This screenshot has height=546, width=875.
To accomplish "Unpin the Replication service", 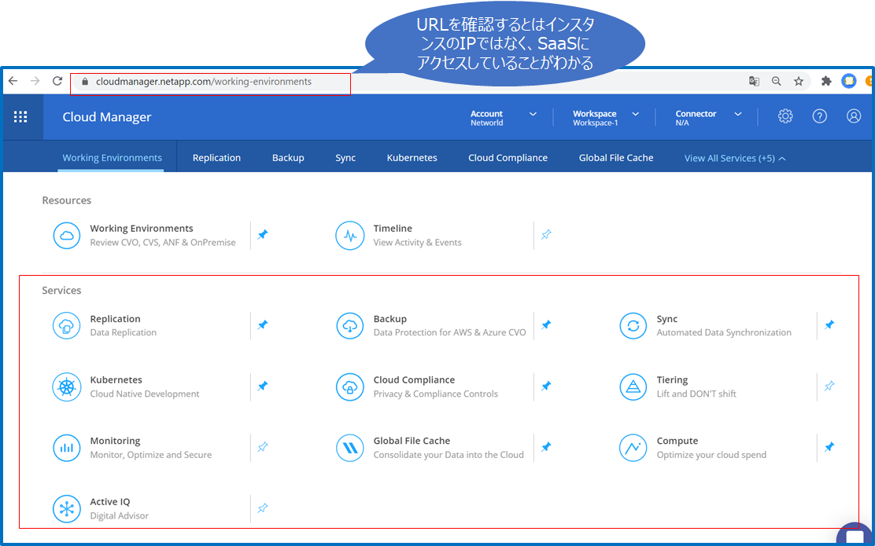I will coord(263,324).
